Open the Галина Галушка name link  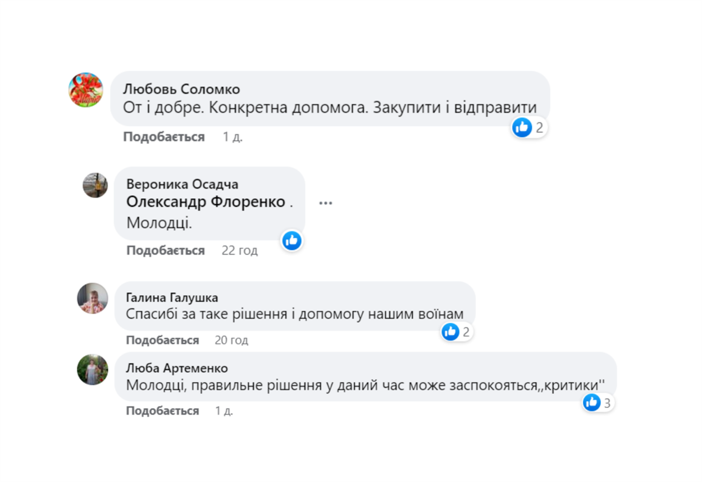172,297
